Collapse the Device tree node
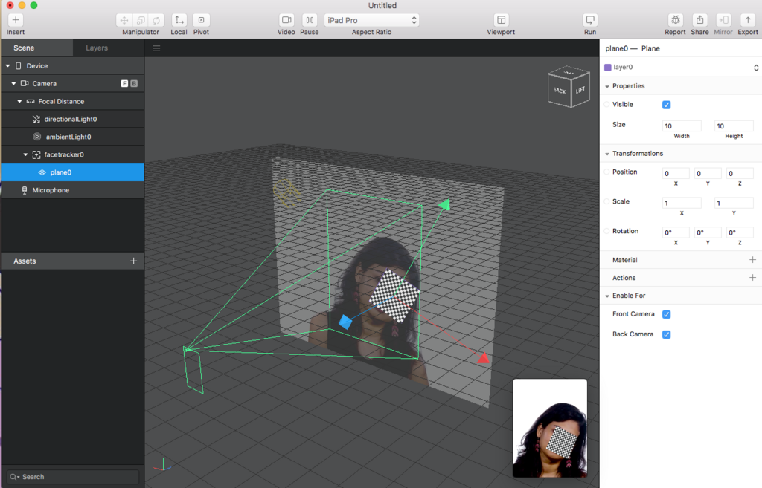Image resolution: width=762 pixels, height=488 pixels. coord(7,65)
